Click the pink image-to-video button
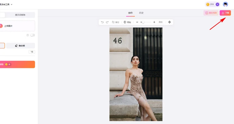The height and width of the screenshot is (124, 234). (211, 13)
